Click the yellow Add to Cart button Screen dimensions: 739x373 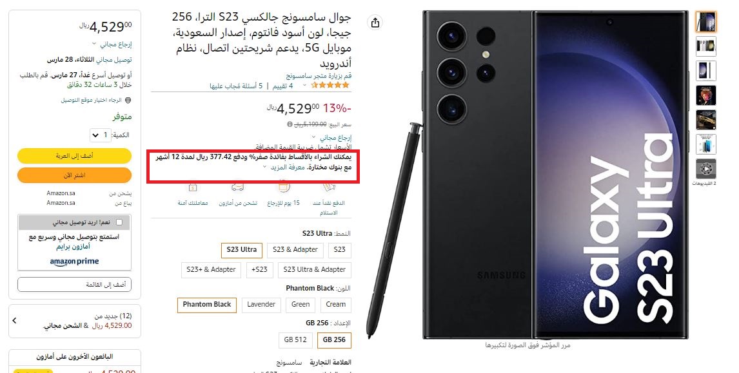pyautogui.click(x=74, y=156)
